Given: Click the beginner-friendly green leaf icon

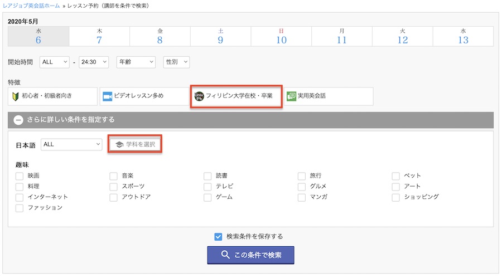Looking at the screenshot, I should (x=15, y=96).
